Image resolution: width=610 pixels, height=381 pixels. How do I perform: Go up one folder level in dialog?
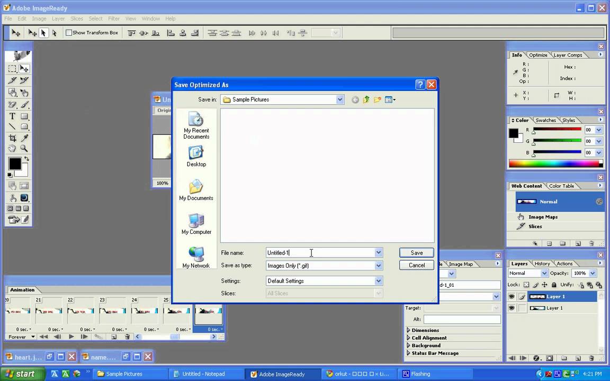pyautogui.click(x=366, y=100)
